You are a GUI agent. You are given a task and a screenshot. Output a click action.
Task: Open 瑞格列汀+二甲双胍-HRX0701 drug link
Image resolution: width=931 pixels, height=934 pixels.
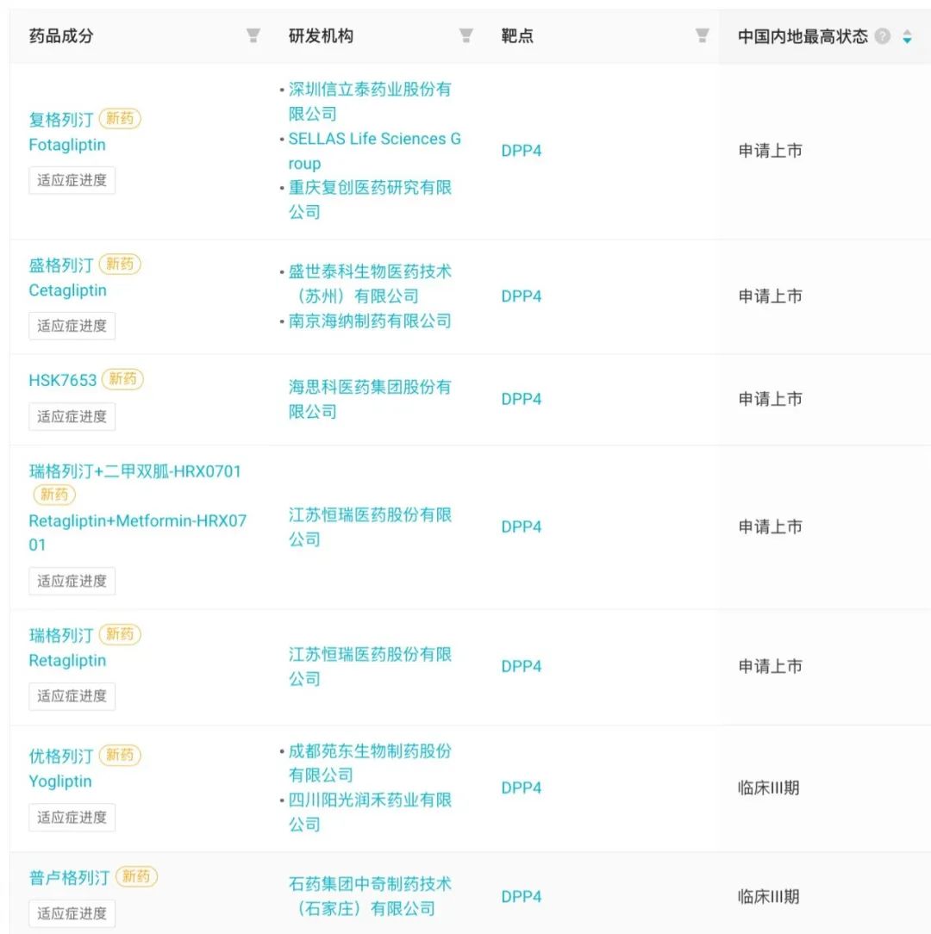[134, 471]
